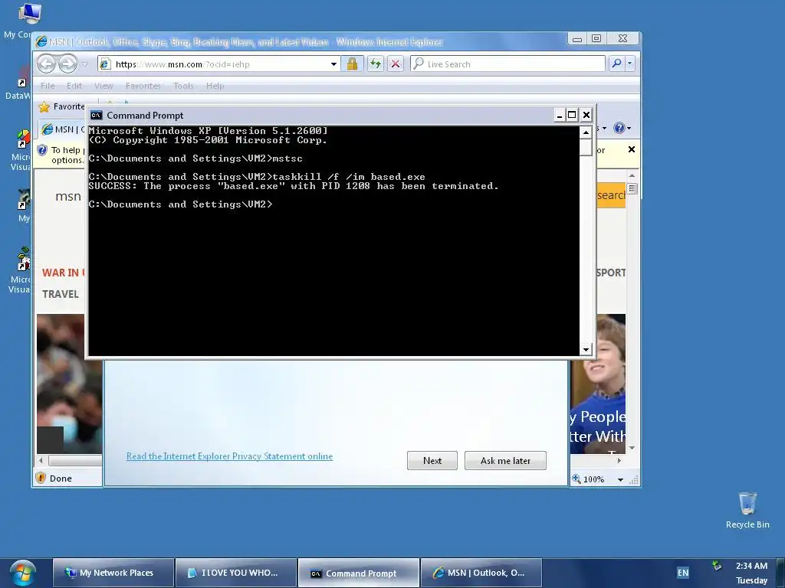Image resolution: width=785 pixels, height=588 pixels.
Task: Open the IE Privacy Statement online link
Action: pos(229,456)
